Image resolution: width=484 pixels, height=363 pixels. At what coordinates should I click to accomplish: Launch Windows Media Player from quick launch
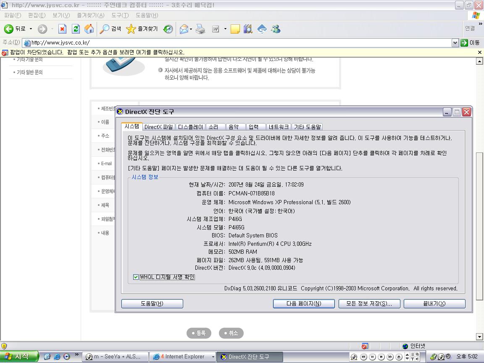(67, 357)
